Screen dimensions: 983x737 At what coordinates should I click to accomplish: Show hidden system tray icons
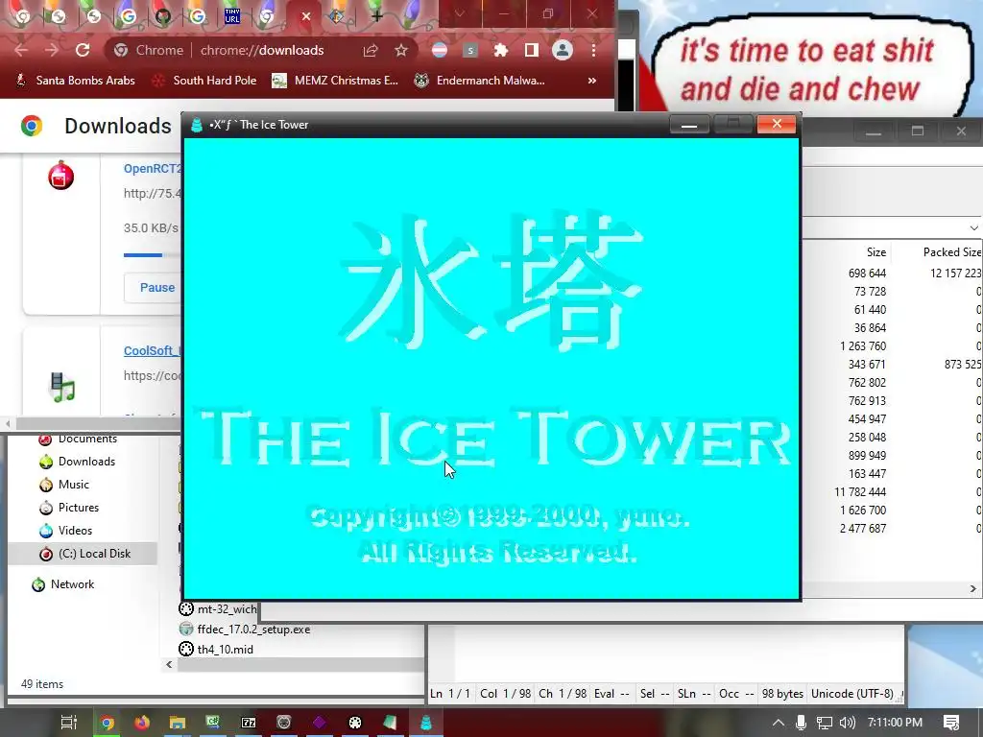(x=778, y=723)
